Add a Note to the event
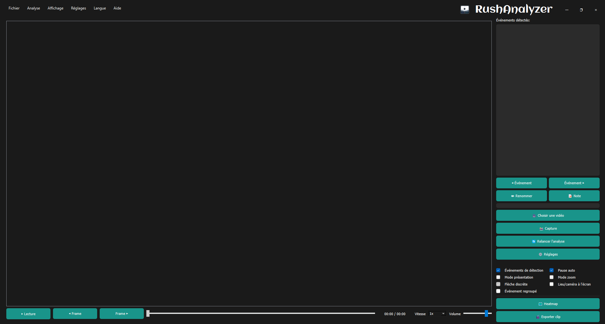 point(574,196)
